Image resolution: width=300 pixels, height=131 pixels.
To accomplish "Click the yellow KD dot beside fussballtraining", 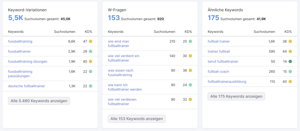I will (91, 41).
